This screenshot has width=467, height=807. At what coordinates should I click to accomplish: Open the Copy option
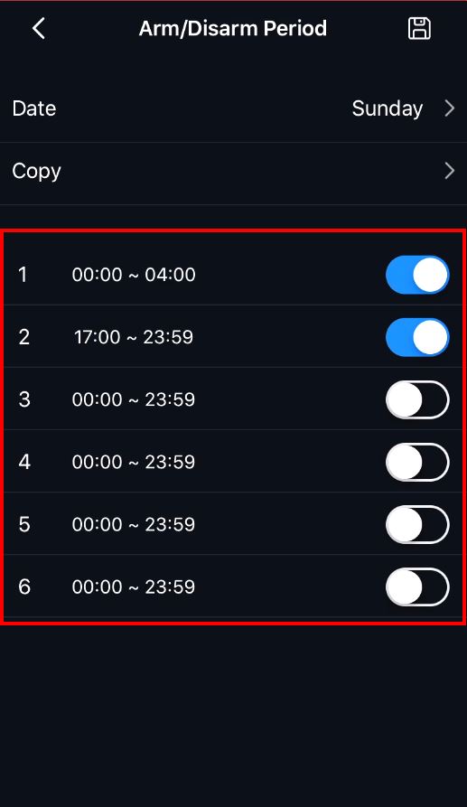(233, 171)
